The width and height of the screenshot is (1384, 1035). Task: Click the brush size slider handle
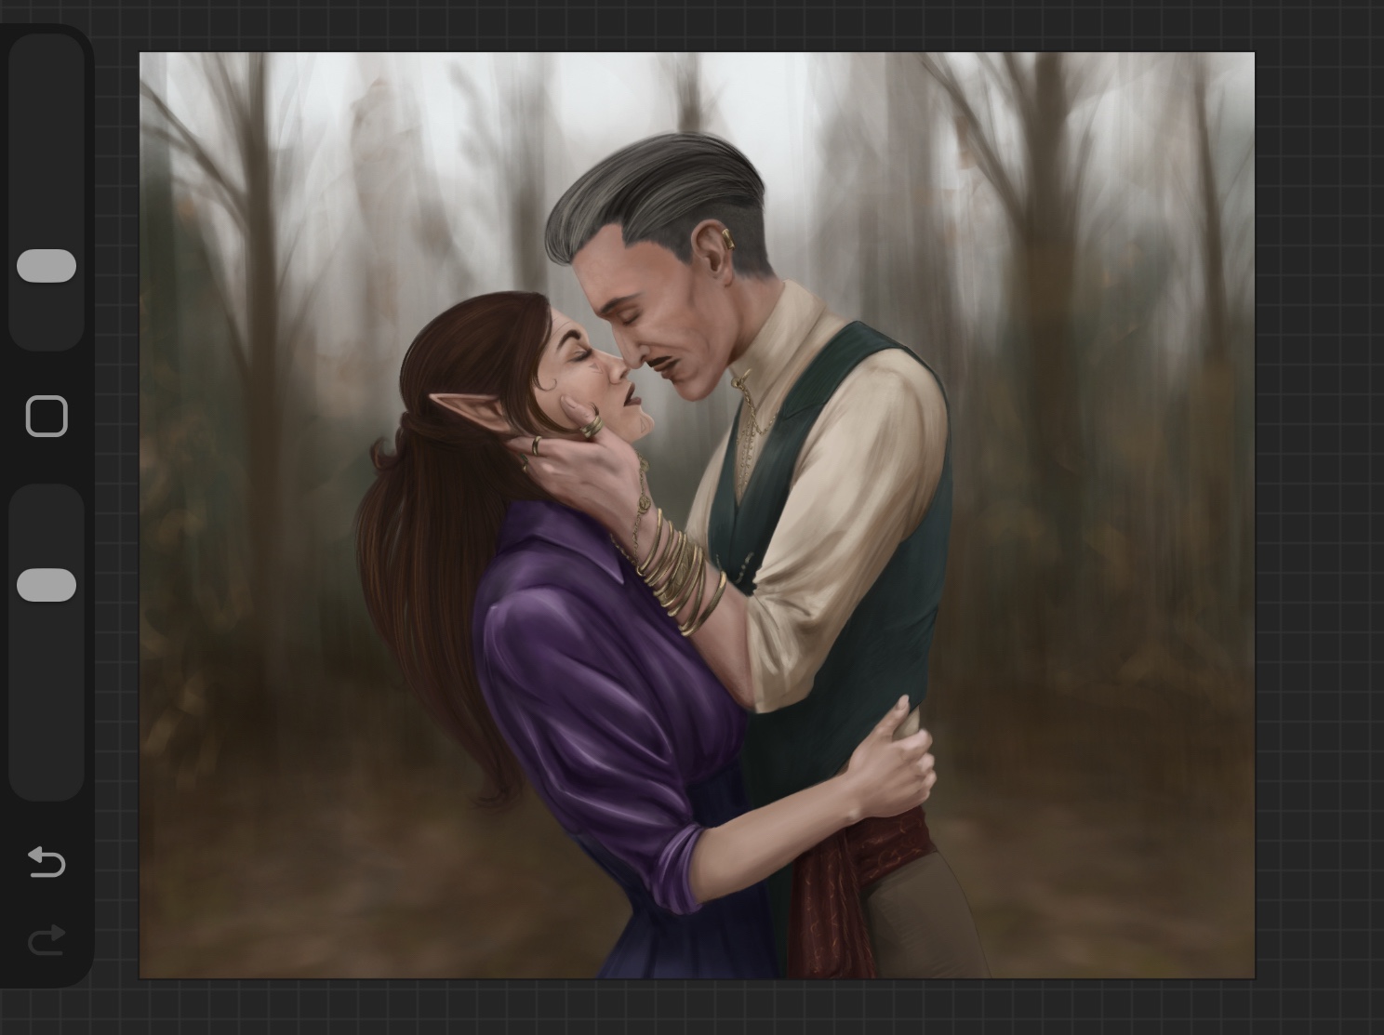(47, 266)
